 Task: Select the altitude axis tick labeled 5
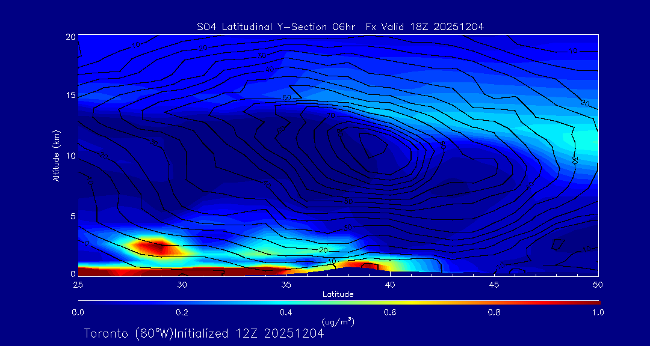click(72, 215)
